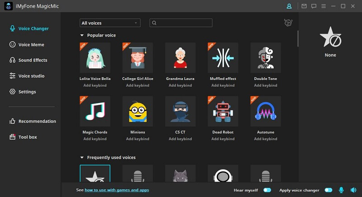The height and width of the screenshot is (197, 362).
Task: Open the Sound Effects tab
Action: 29,60
